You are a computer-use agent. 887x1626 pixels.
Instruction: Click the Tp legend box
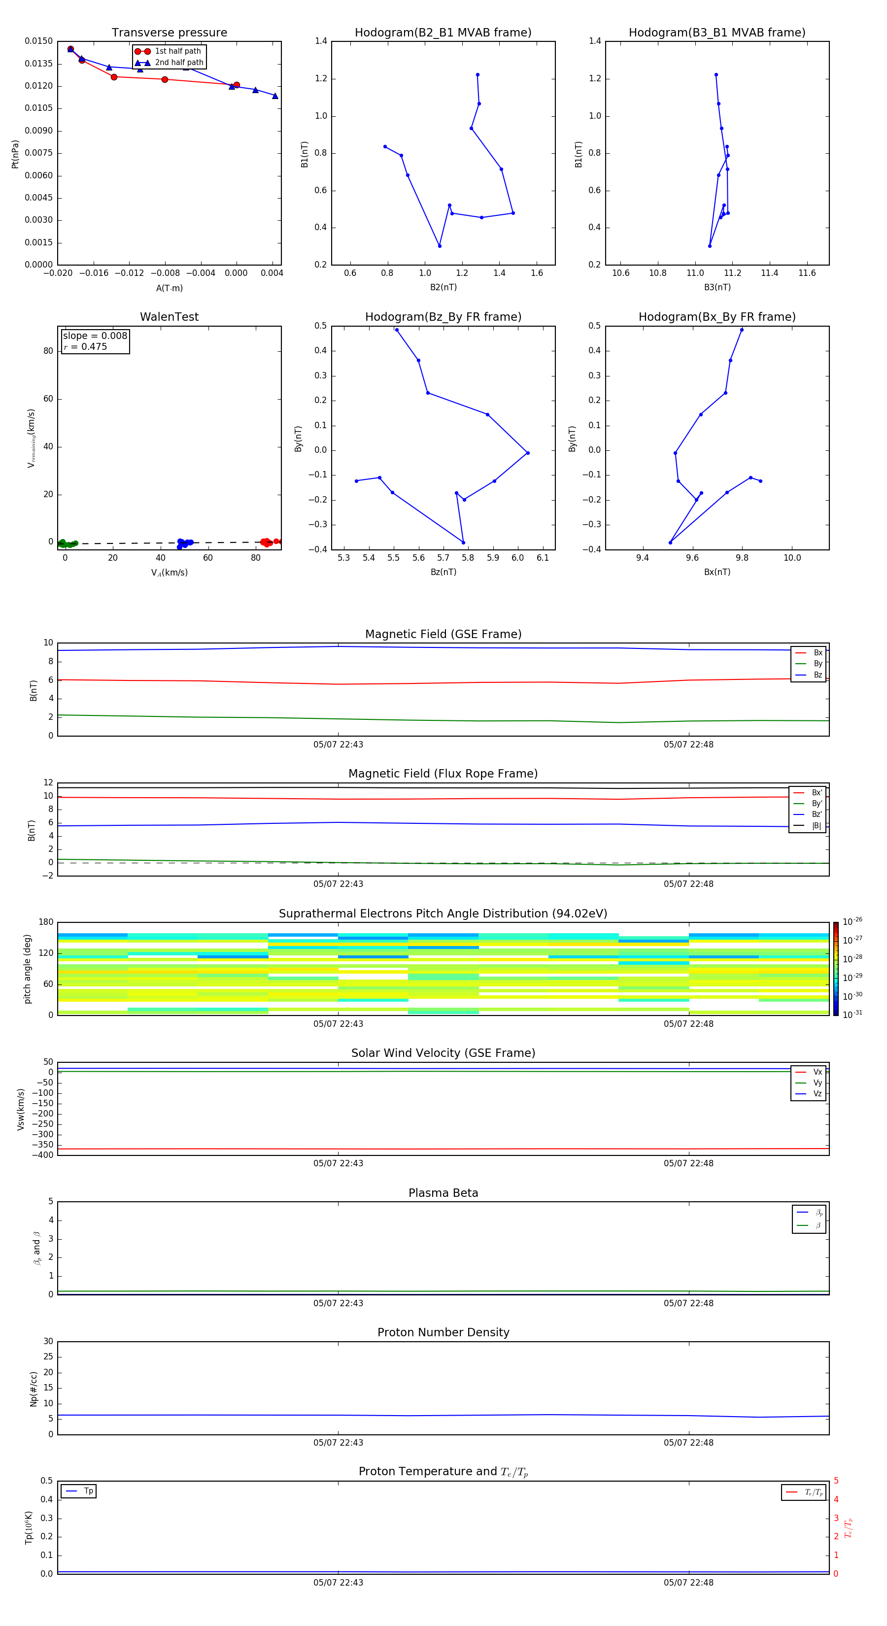pos(79,1491)
